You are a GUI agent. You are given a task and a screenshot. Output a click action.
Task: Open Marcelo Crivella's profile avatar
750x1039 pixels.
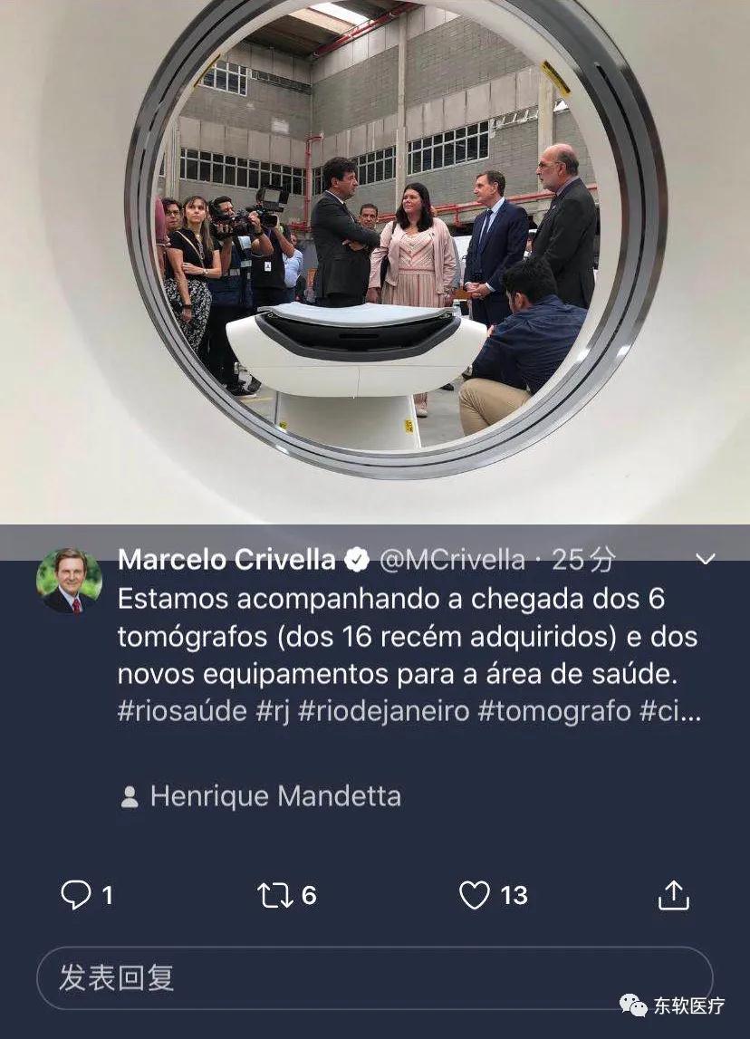click(x=69, y=581)
